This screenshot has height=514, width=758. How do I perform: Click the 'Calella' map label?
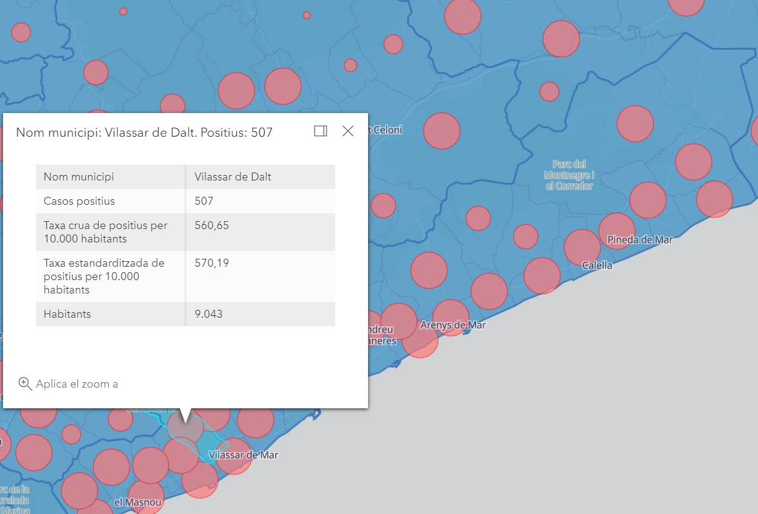coord(597,266)
